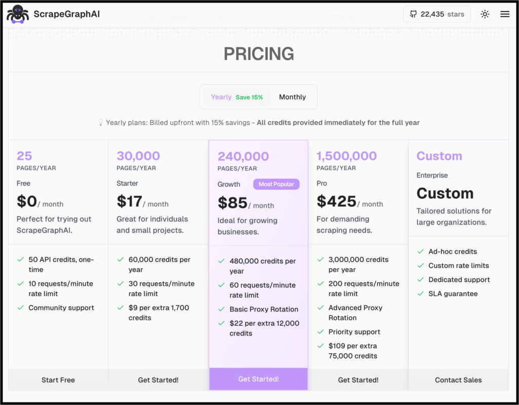Click Start Free on the Free plan
519x405 pixels.
tap(58, 380)
